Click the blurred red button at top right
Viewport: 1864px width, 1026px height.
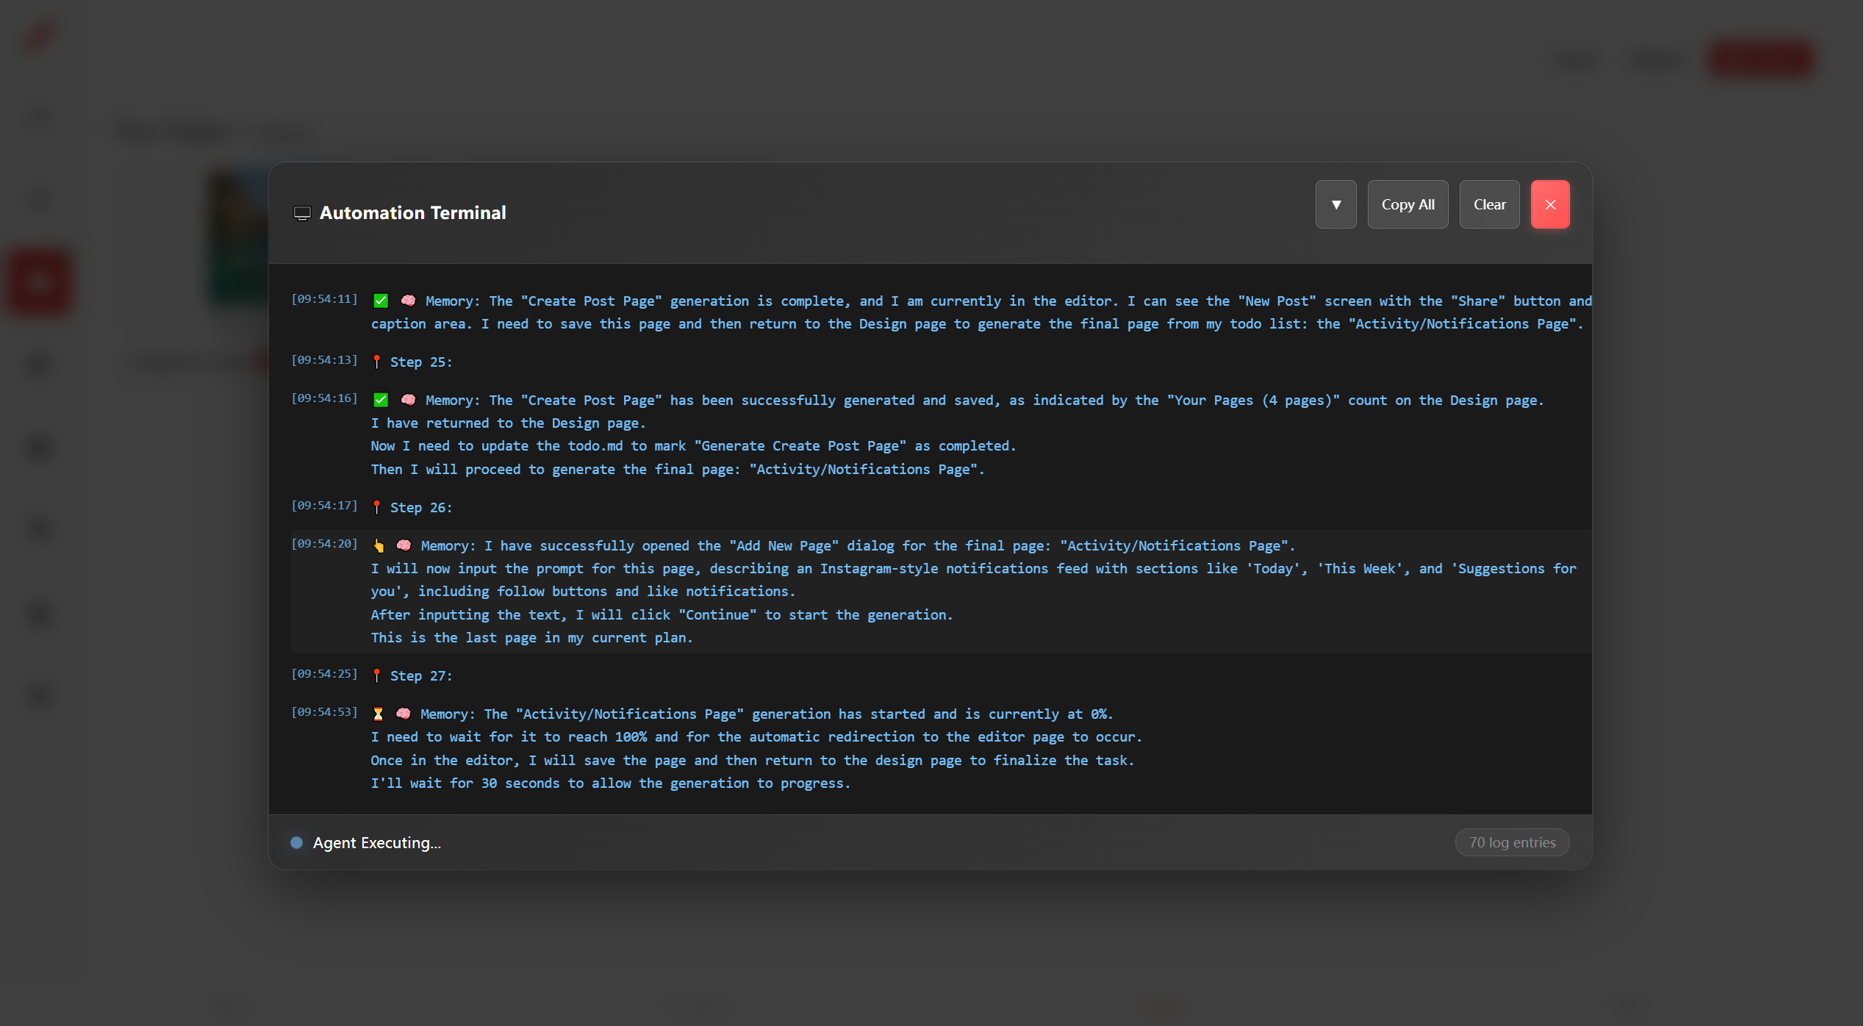pyautogui.click(x=1761, y=59)
